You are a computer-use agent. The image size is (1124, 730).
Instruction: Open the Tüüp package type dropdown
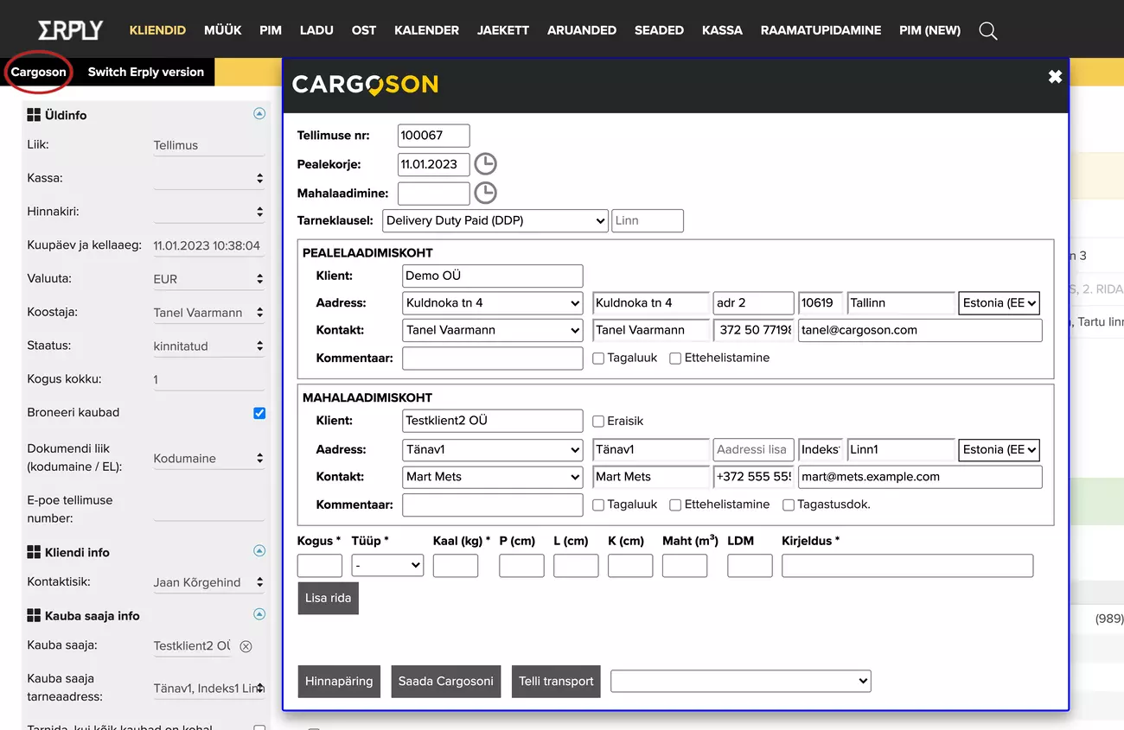tap(387, 566)
